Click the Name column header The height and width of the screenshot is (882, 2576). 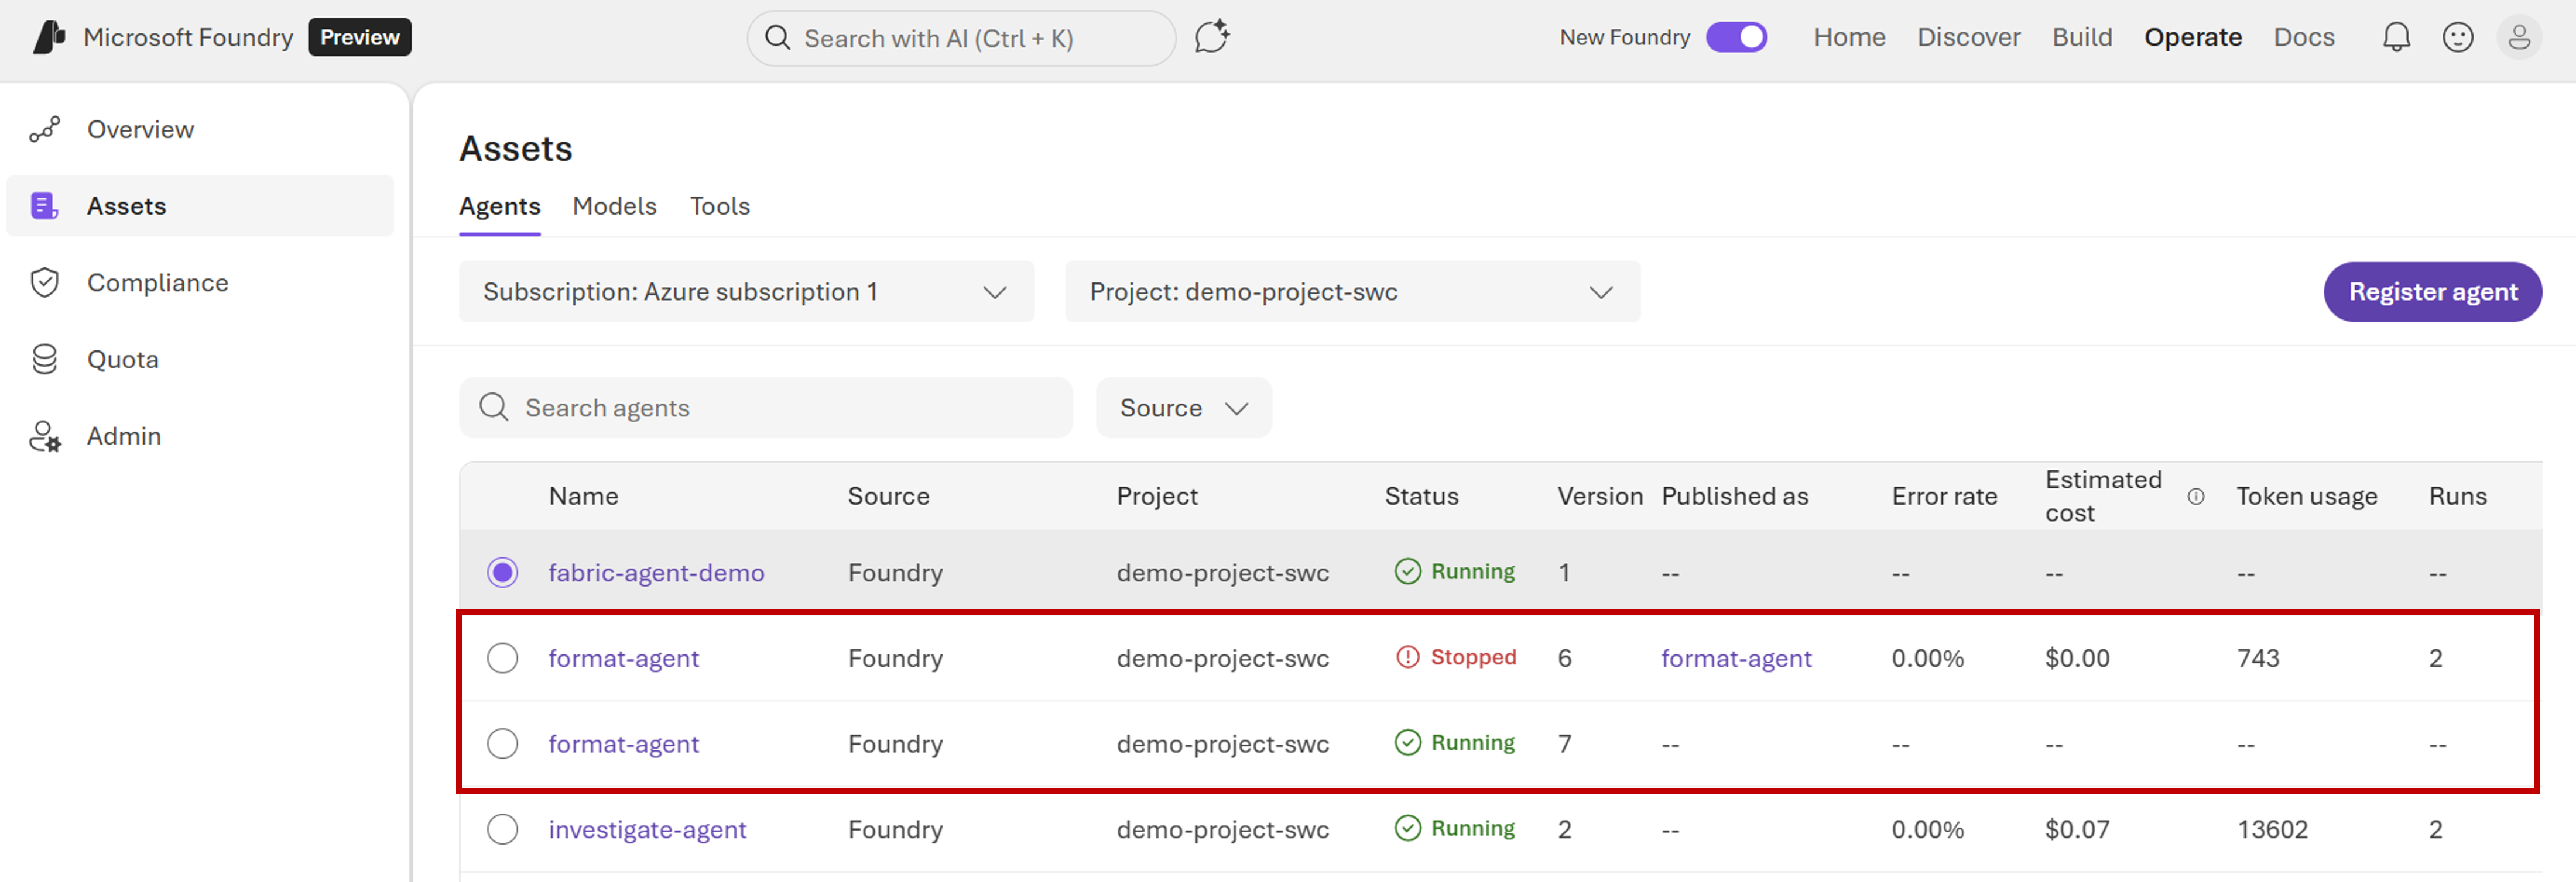(x=583, y=497)
